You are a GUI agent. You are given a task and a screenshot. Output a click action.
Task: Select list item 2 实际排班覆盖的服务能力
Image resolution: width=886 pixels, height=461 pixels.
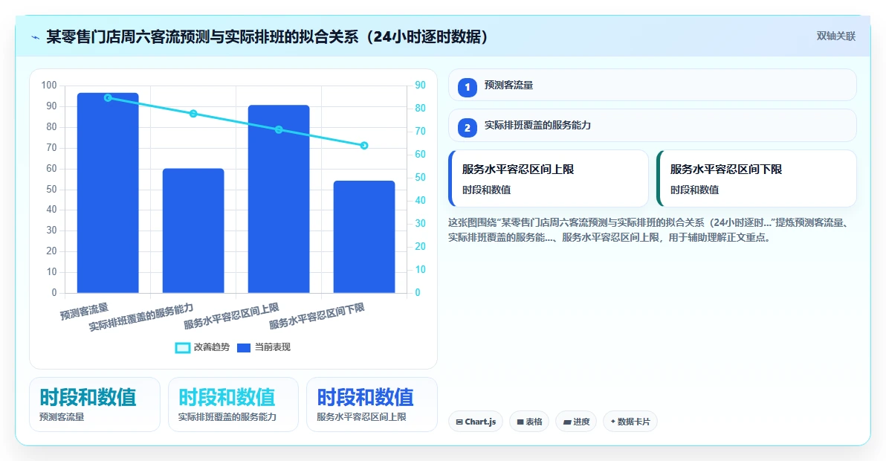pos(652,126)
